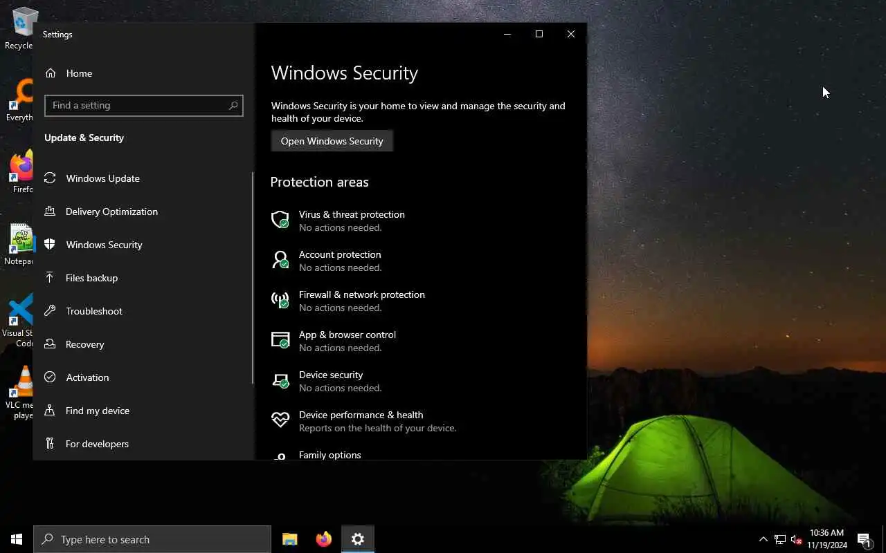Click the Home icon in Settings sidebar
886x553 pixels.
tap(51, 73)
